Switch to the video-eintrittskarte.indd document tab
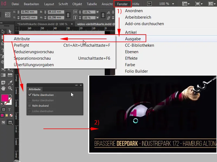The height and width of the screenshot is (162, 217). (96, 24)
